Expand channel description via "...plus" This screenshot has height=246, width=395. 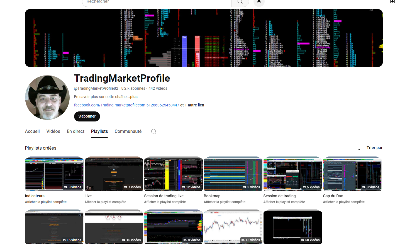[x=133, y=97]
